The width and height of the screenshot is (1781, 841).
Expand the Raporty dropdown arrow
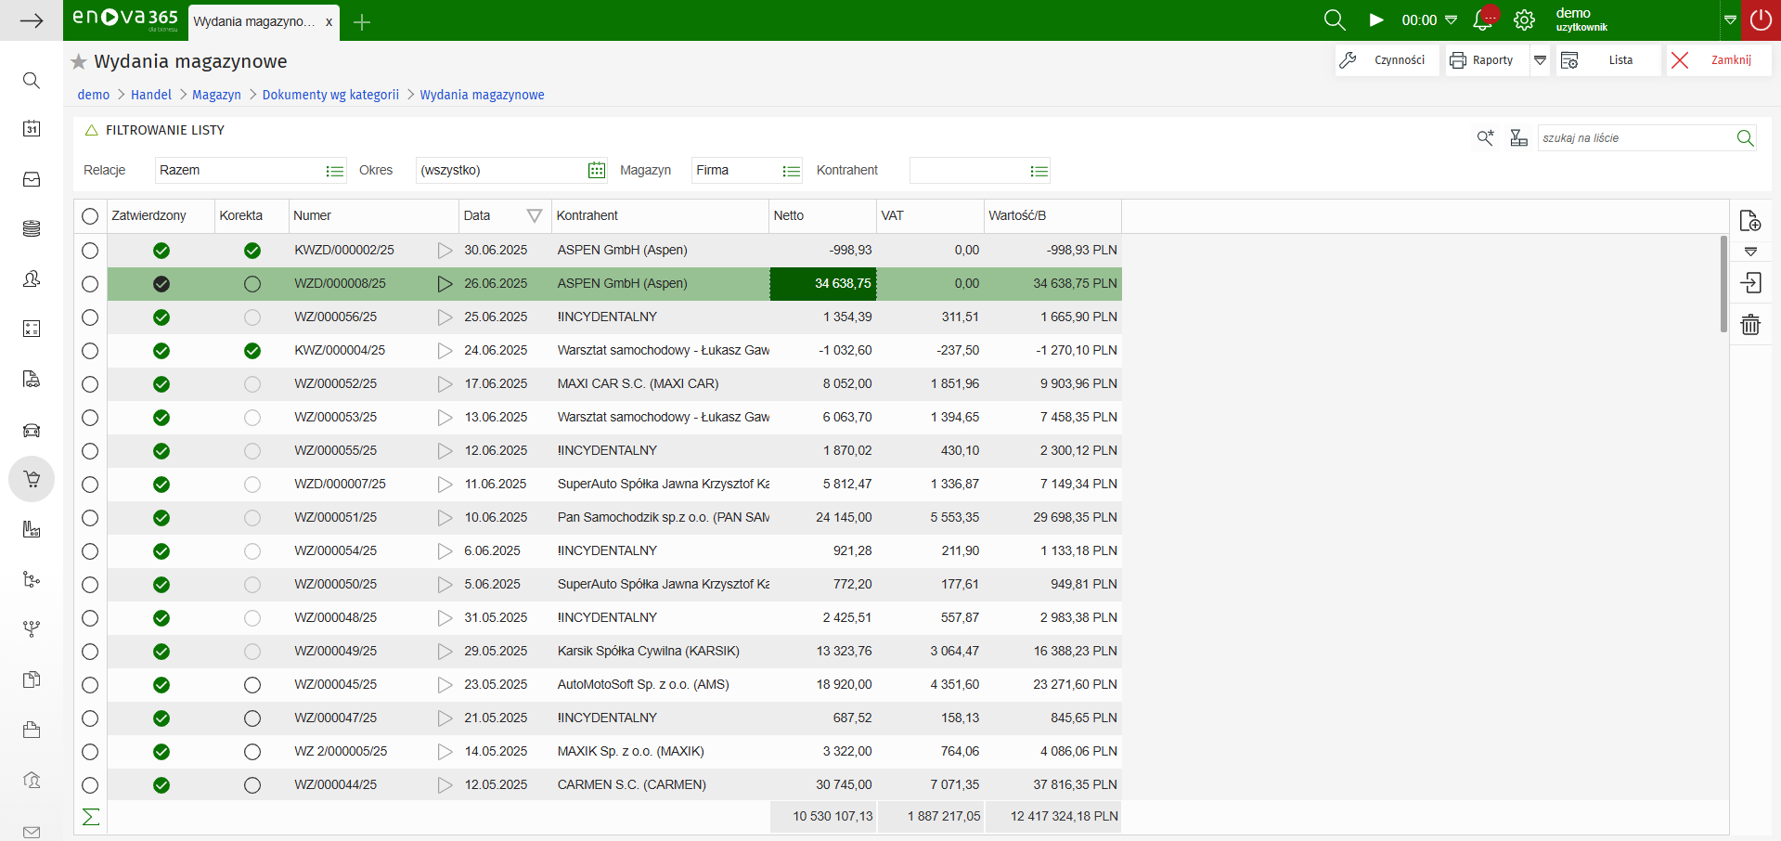[1540, 60]
